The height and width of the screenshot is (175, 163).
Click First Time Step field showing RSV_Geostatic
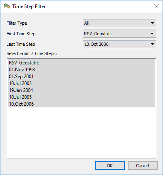[119, 34]
